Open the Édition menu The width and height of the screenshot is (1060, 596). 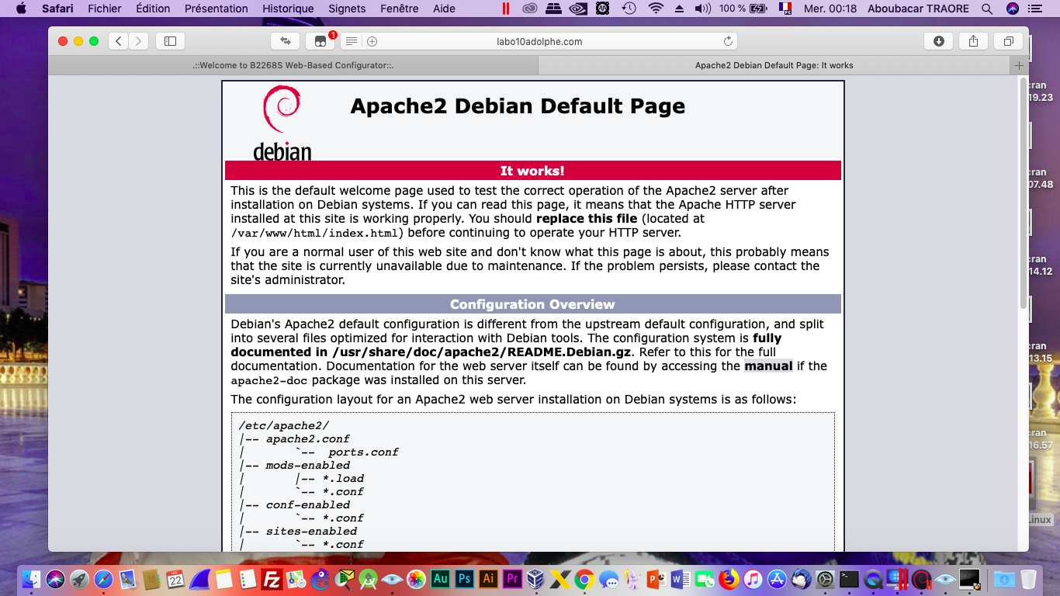coord(153,9)
